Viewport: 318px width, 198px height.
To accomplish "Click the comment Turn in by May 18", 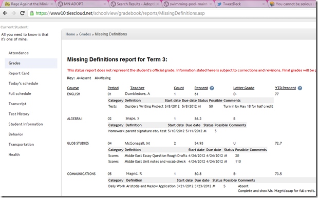I will [248, 106].
